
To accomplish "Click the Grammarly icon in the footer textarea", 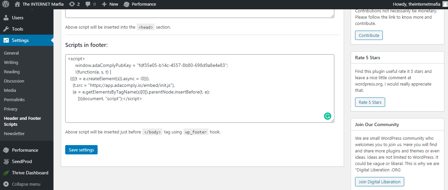I will click(328, 116).
